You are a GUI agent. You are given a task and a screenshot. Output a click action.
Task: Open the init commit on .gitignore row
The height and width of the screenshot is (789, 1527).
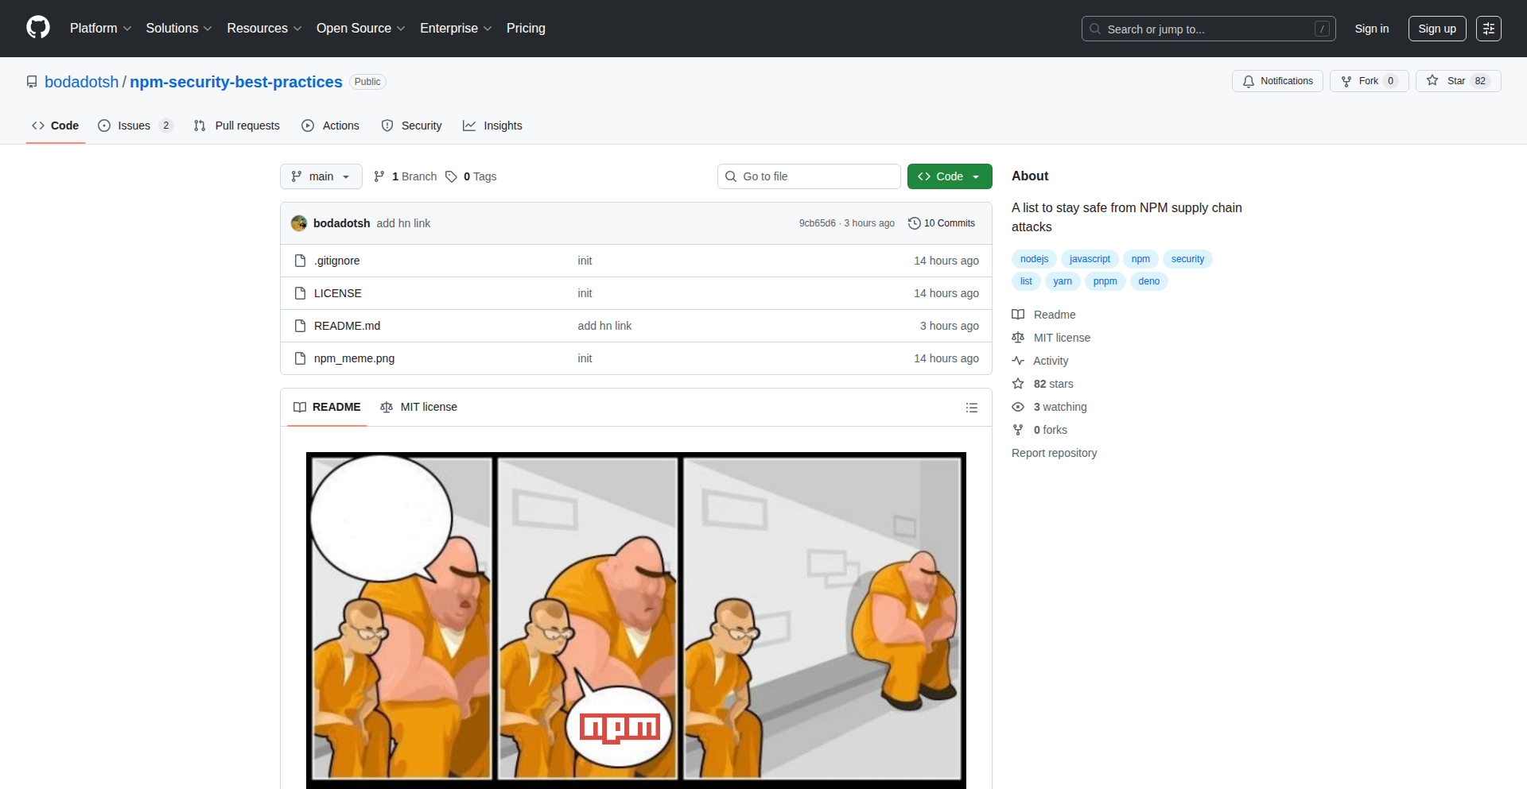tap(585, 261)
